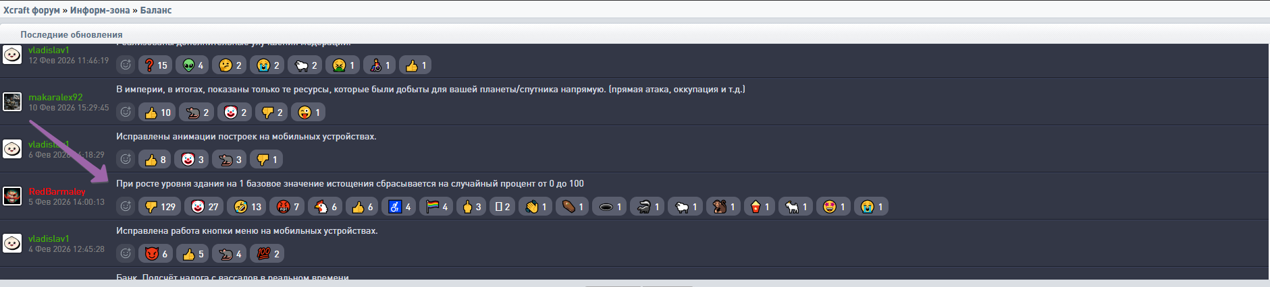Select the Последние обновления tab
The width and height of the screenshot is (1270, 287).
click(x=72, y=34)
